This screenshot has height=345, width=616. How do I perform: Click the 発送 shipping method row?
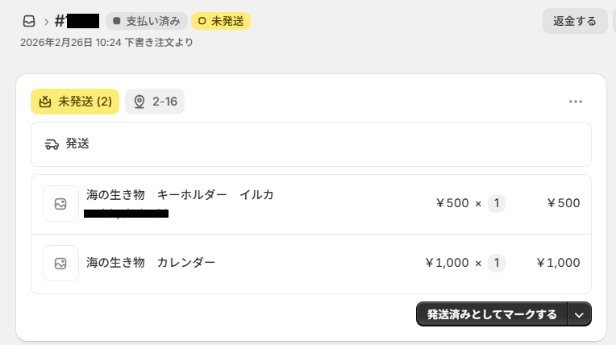(x=310, y=144)
